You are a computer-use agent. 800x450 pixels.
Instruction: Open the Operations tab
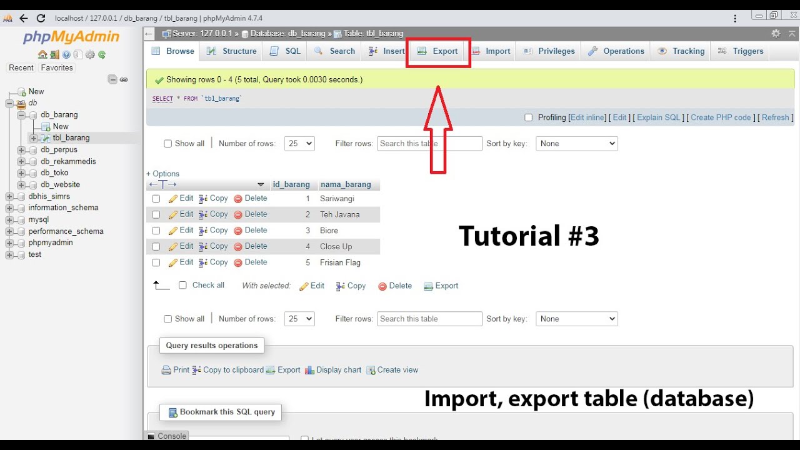tap(615, 51)
